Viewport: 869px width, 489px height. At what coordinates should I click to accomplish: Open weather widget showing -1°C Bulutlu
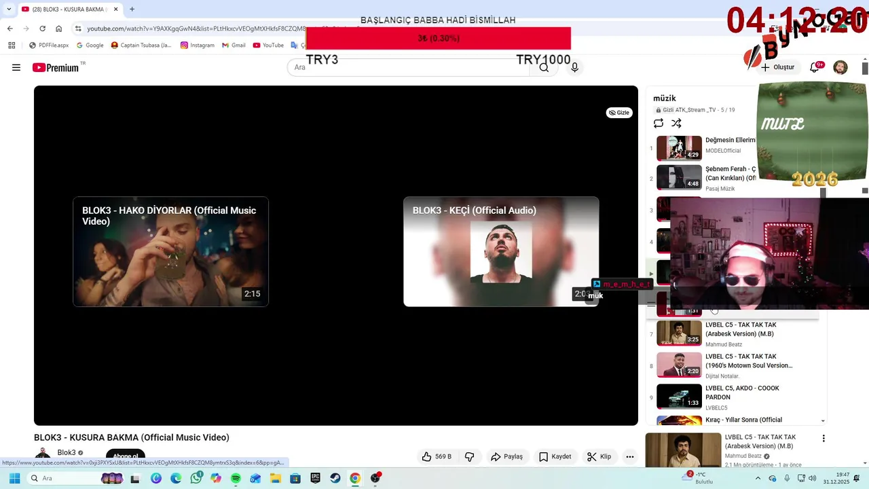pyautogui.click(x=699, y=478)
